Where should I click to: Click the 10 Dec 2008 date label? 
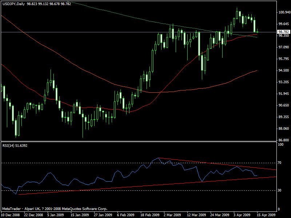pyautogui.click(x=11, y=214)
